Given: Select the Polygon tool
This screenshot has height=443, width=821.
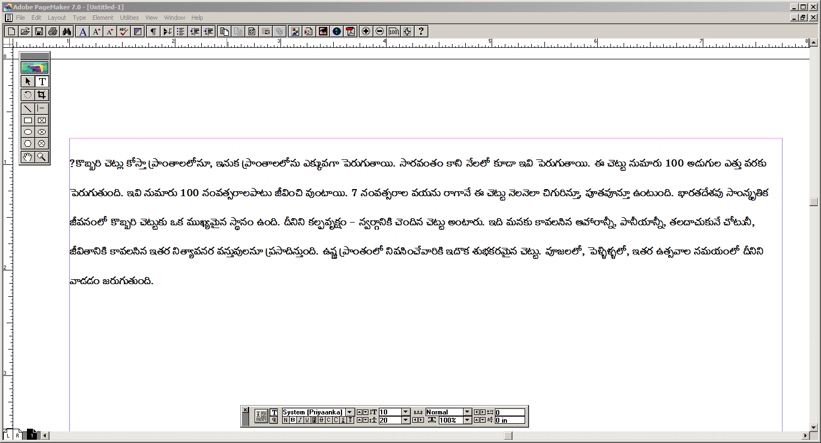Looking at the screenshot, I should point(27,143).
